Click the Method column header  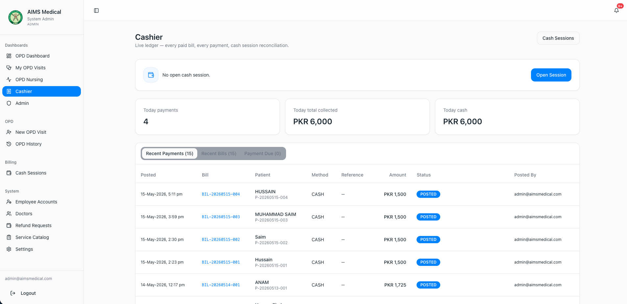[x=320, y=175]
